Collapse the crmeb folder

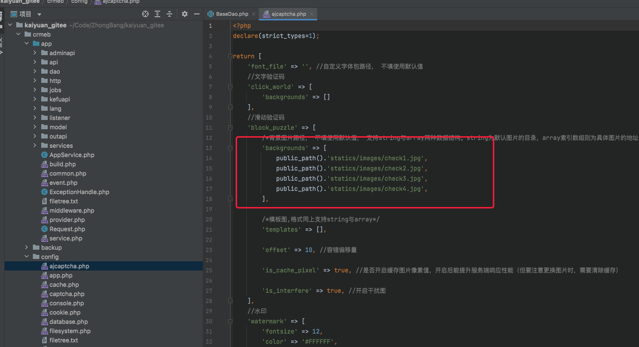click(19, 34)
